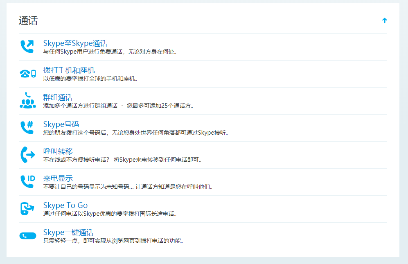408x264 pixels.
Task: Click the Skype号码 phone hash icon
Action: pos(27,127)
